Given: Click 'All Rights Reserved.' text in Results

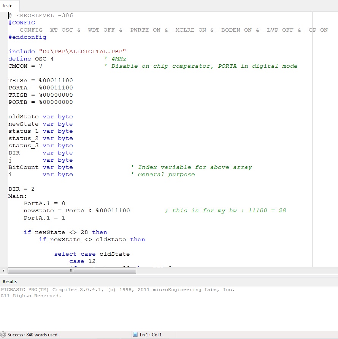Looking at the screenshot, I should click(31, 296).
